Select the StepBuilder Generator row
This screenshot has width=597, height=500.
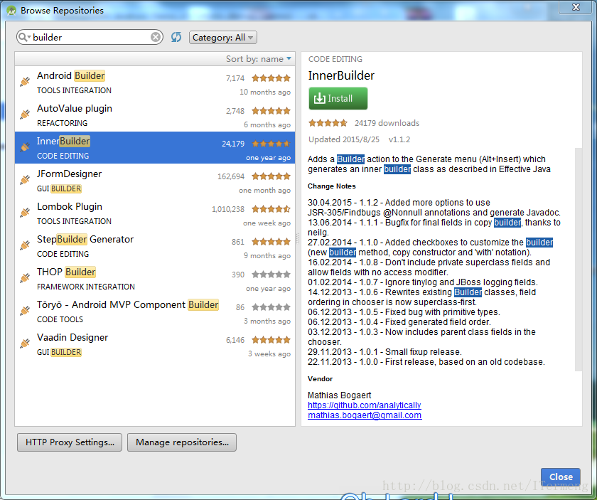155,246
